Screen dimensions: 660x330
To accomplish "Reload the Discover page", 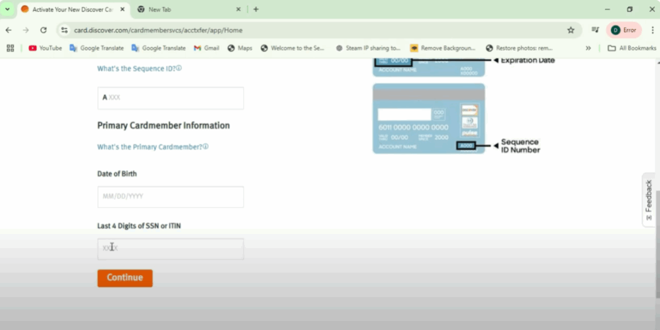I will click(x=43, y=30).
